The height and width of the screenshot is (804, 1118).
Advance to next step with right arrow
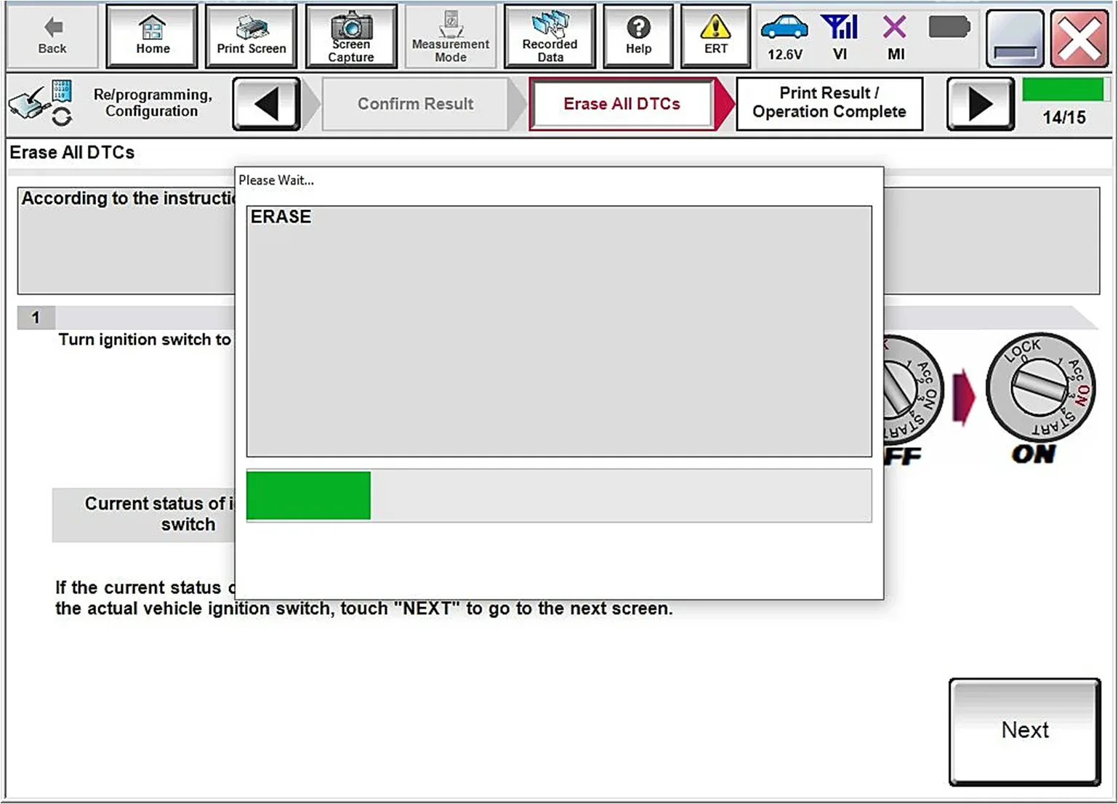click(x=981, y=105)
